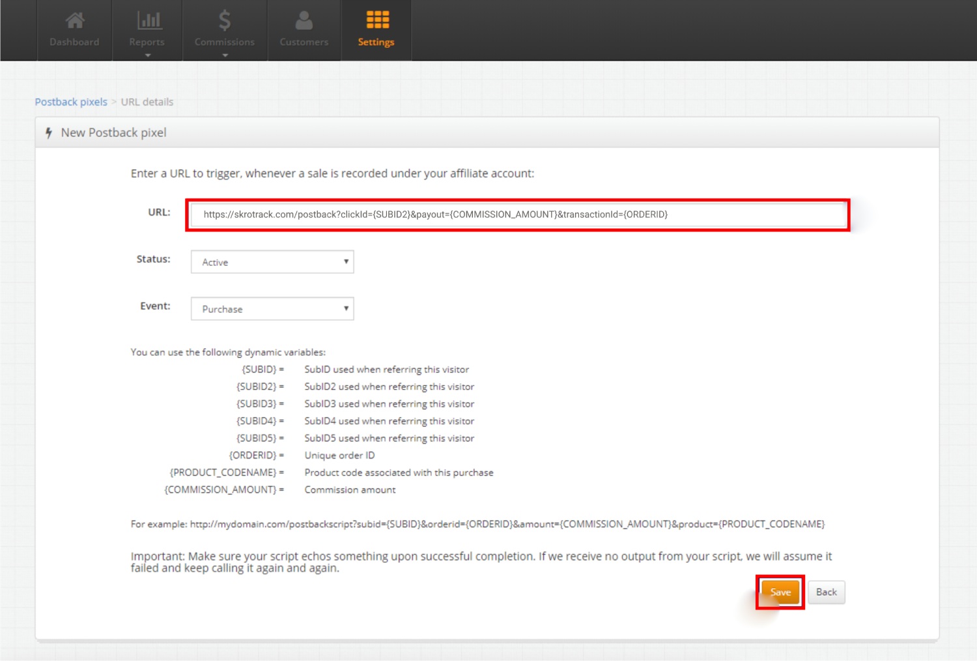
Task: Click the Commissions dollar sign icon
Action: click(225, 21)
